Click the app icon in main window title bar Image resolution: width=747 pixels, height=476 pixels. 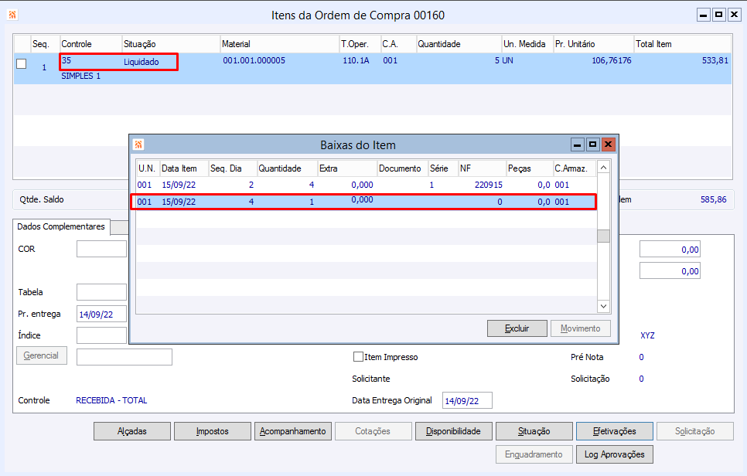click(x=12, y=15)
